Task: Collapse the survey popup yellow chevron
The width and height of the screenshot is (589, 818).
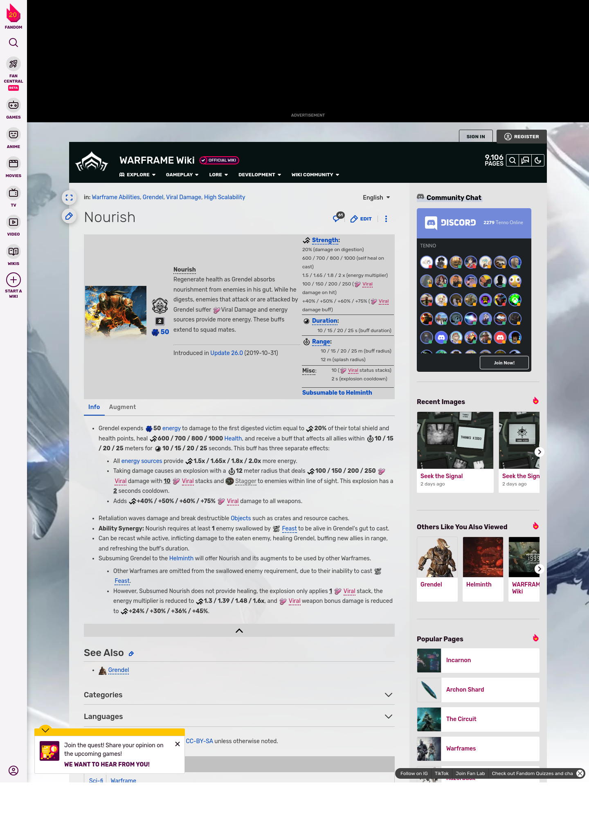Action: coord(45,730)
